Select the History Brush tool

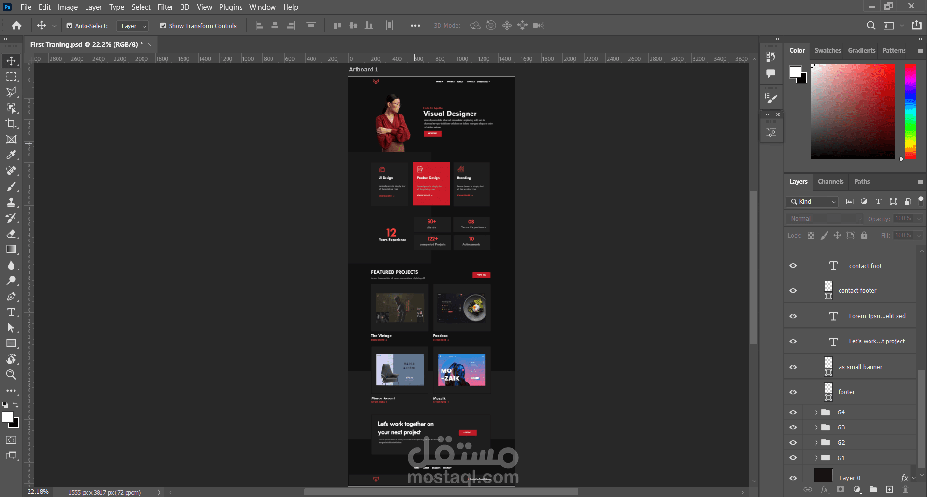11,218
